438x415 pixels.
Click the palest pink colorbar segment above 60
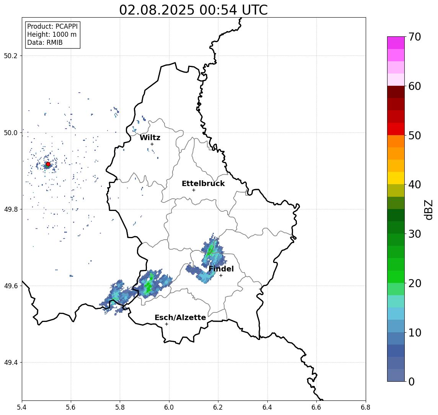pos(396,80)
